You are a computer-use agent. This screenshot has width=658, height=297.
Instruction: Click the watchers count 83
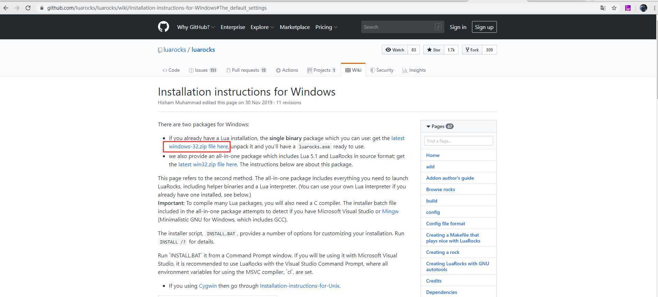point(414,50)
